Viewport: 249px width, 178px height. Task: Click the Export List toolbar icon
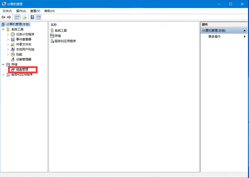[x=25, y=17]
